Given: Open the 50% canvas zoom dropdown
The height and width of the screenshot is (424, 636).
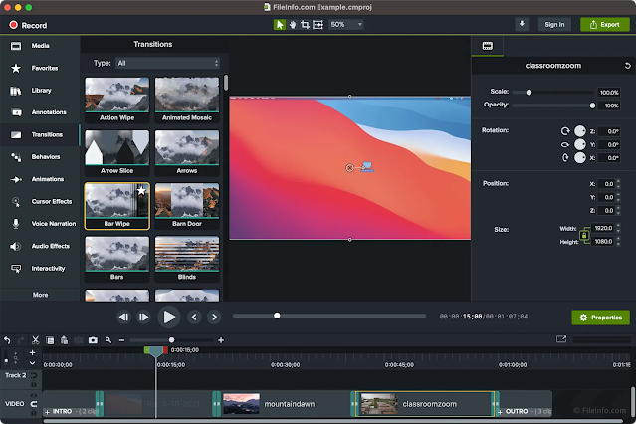Looking at the screenshot, I should coord(346,24).
